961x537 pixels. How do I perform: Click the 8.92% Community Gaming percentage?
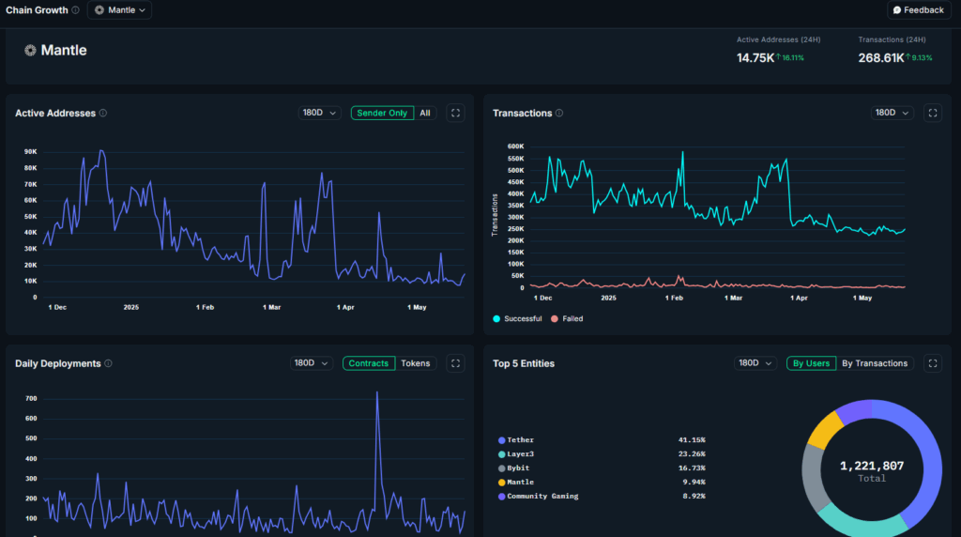click(x=694, y=497)
